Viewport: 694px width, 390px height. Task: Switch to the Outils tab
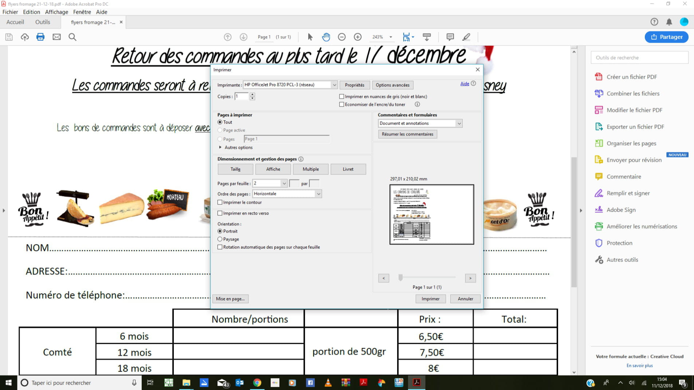(x=43, y=22)
